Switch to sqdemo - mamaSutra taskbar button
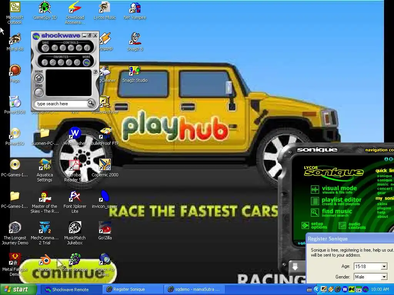394x295 pixels. click(x=194, y=290)
